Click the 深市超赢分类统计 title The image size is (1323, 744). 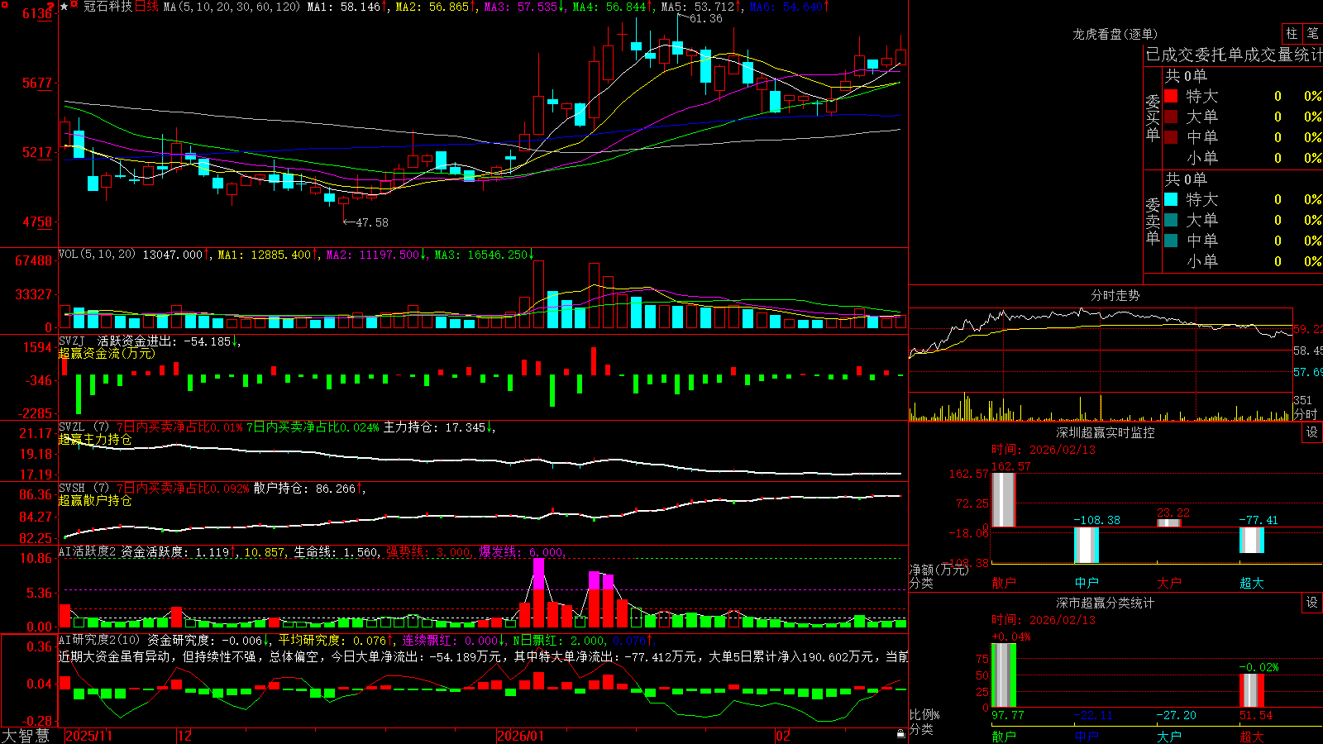1105,603
